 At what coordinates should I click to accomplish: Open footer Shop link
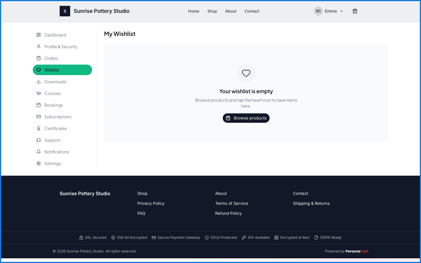click(142, 193)
